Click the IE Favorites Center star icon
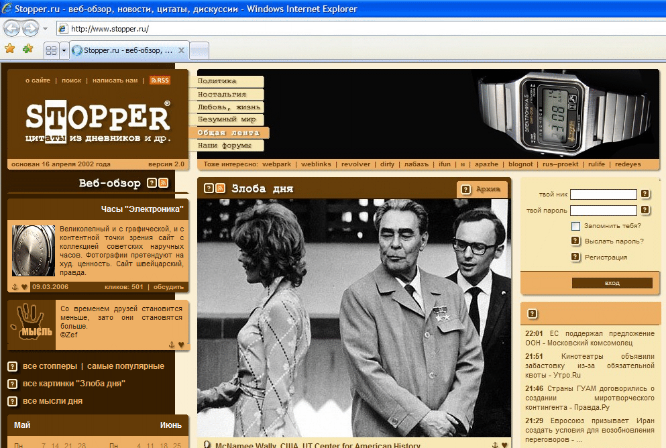This screenshot has width=666, height=448. (x=9, y=49)
